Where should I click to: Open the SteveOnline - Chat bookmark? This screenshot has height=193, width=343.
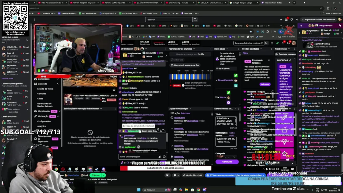tap(190, 13)
